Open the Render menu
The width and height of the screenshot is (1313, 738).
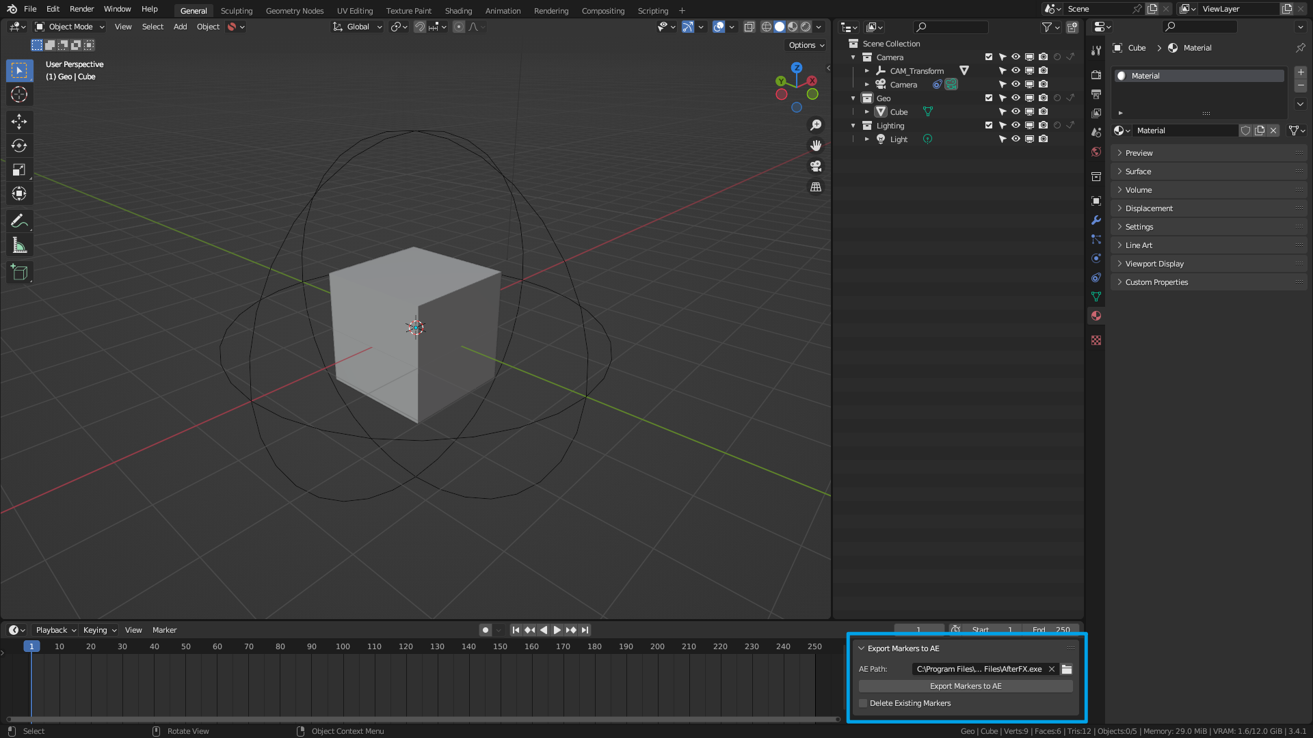coord(81,9)
